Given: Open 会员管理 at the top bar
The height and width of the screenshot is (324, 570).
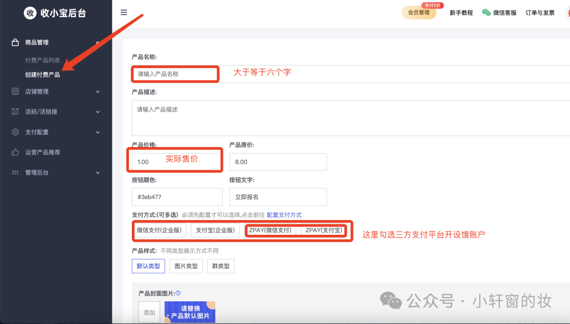Looking at the screenshot, I should (419, 12).
